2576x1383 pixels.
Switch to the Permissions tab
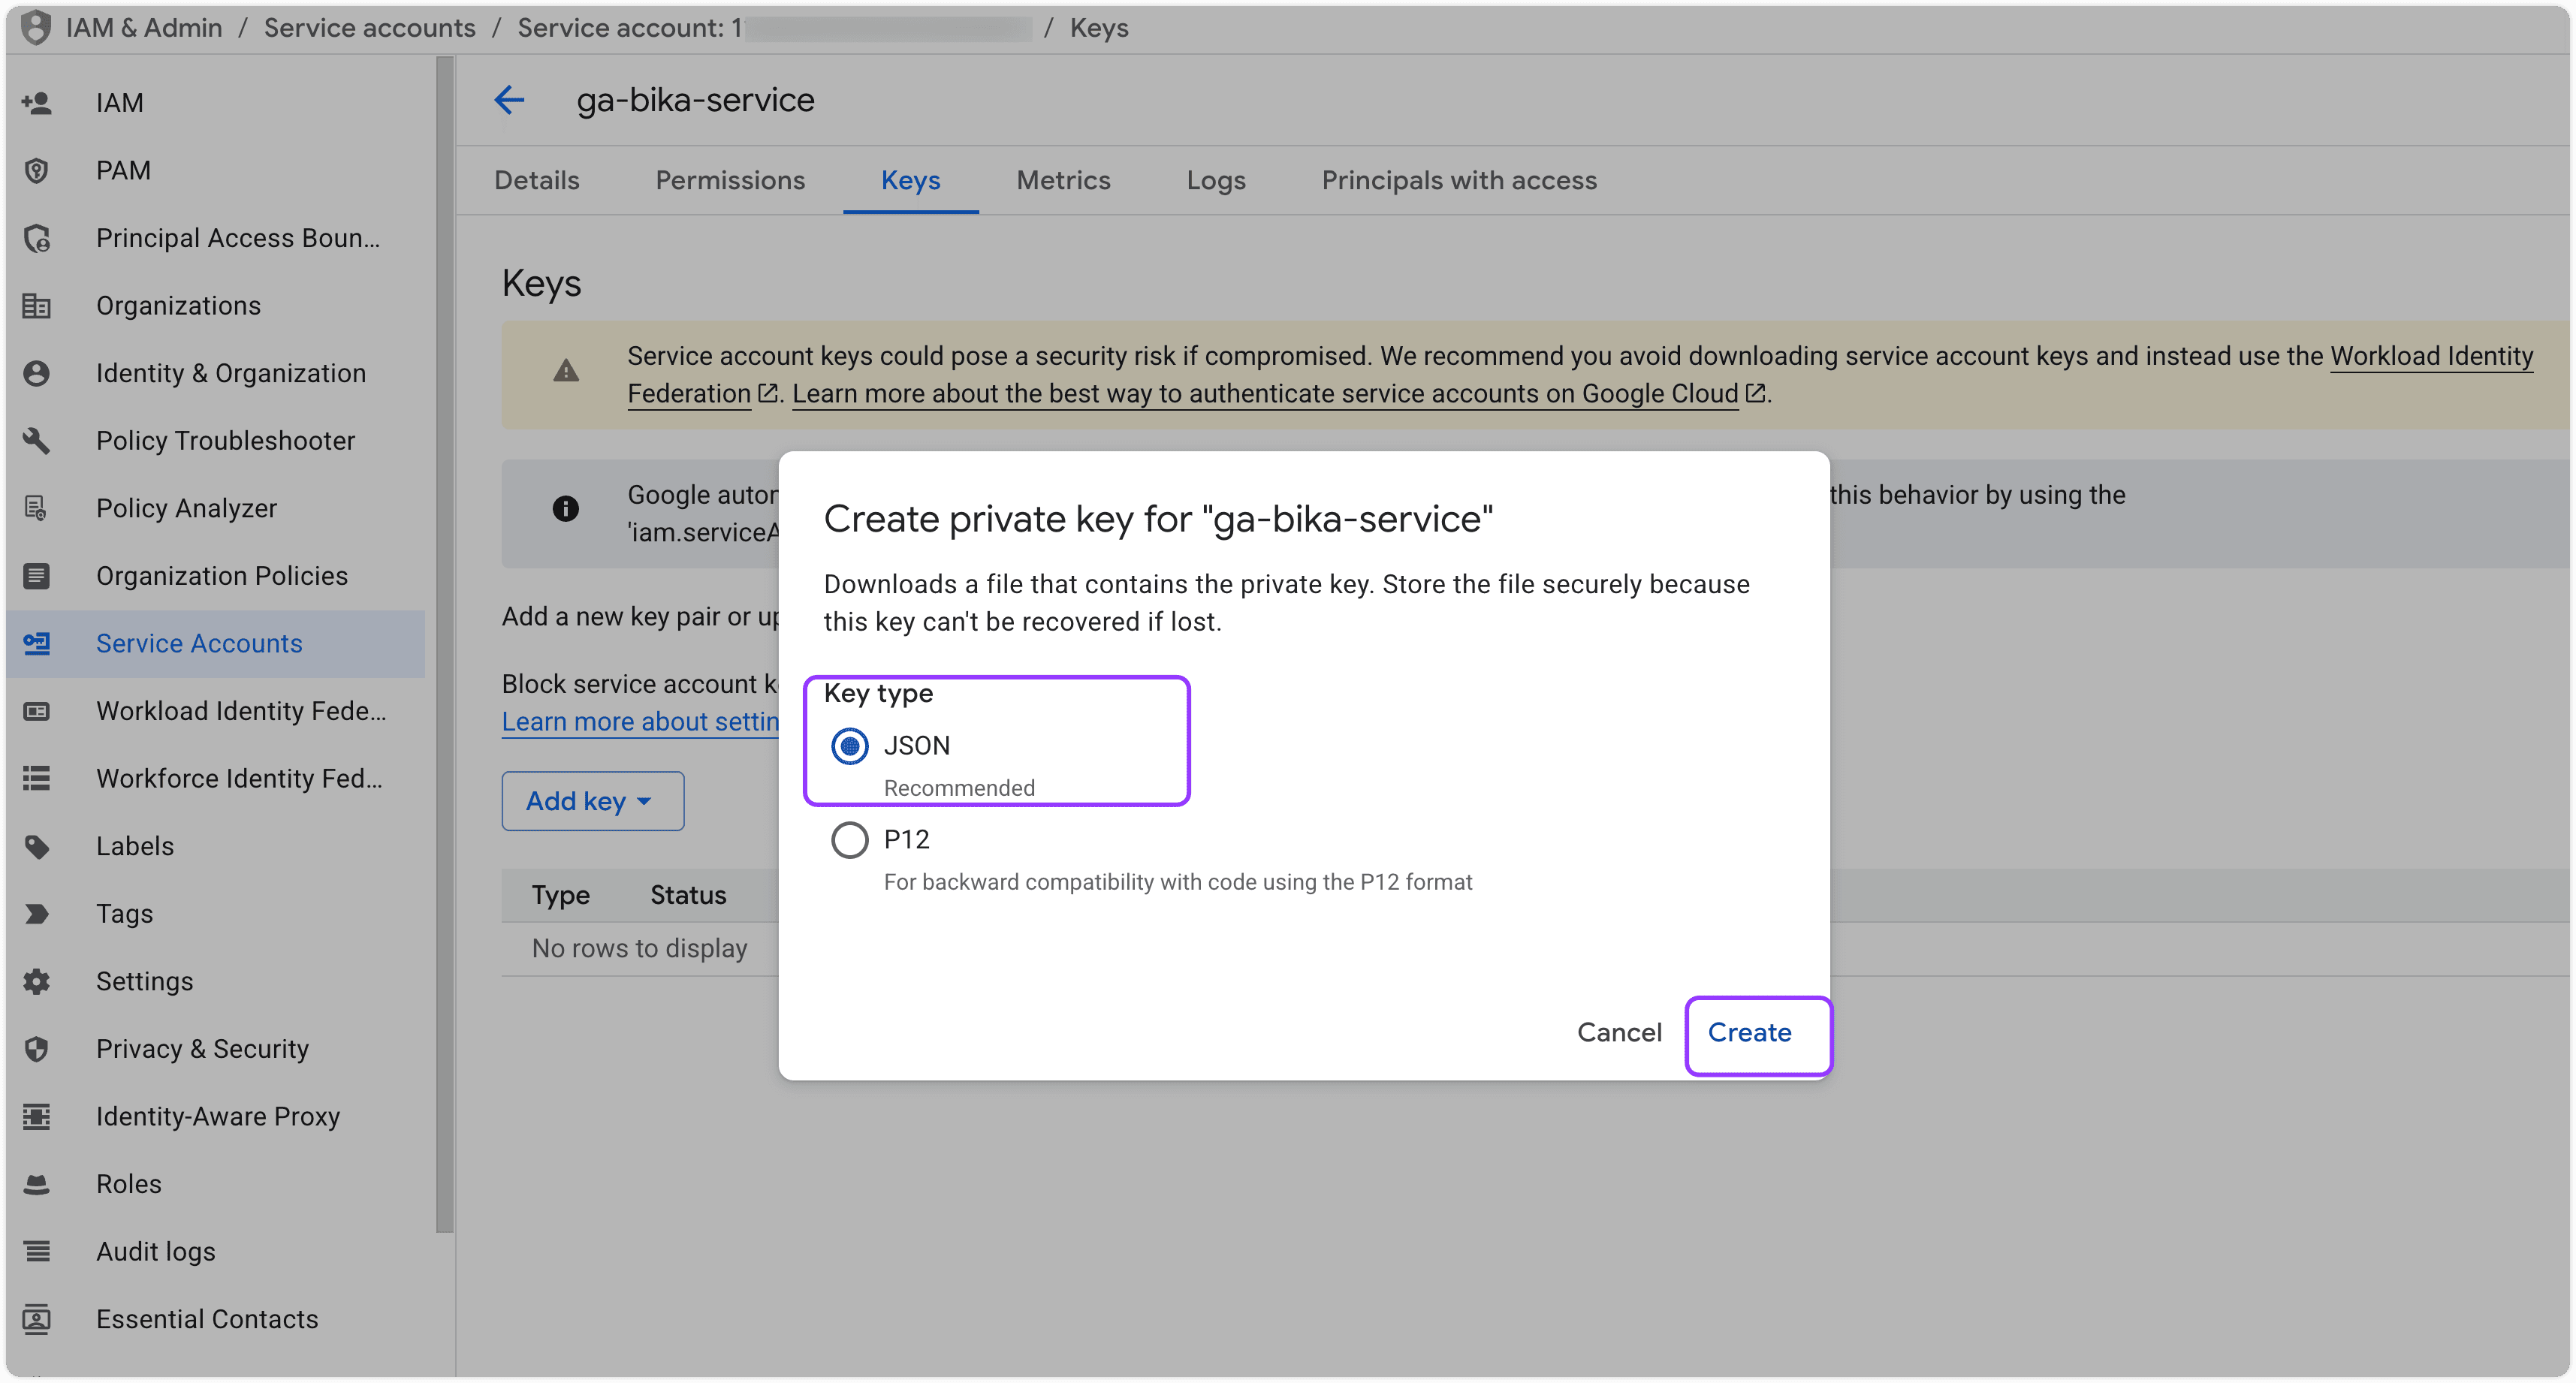(x=730, y=181)
